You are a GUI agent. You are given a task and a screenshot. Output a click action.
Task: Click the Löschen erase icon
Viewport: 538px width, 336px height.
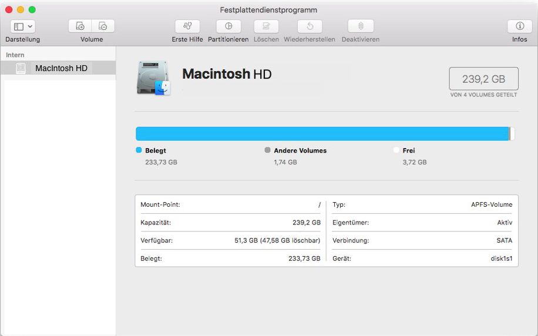tap(266, 26)
